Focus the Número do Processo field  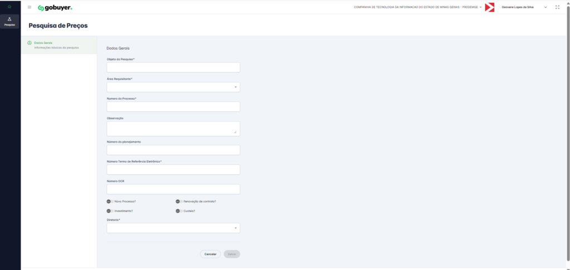(173, 107)
